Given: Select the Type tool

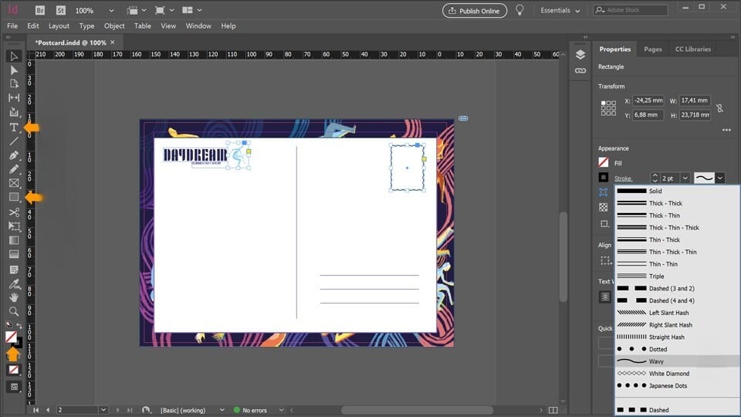Looking at the screenshot, I should coord(14,127).
